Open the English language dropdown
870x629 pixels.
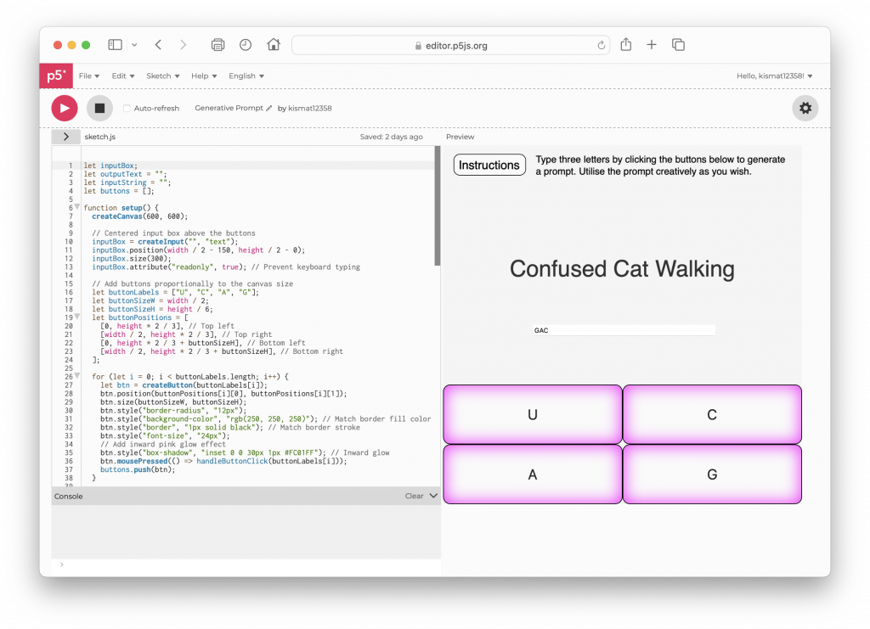(246, 76)
